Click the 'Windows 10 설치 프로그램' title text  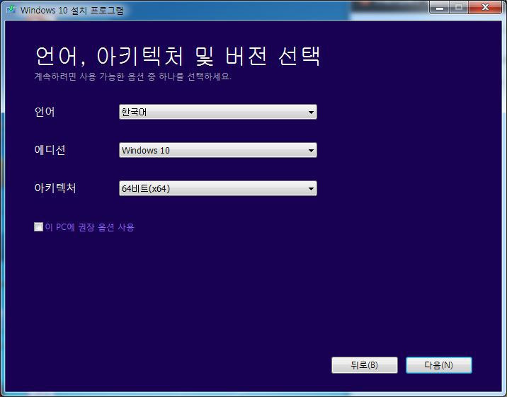pos(72,11)
